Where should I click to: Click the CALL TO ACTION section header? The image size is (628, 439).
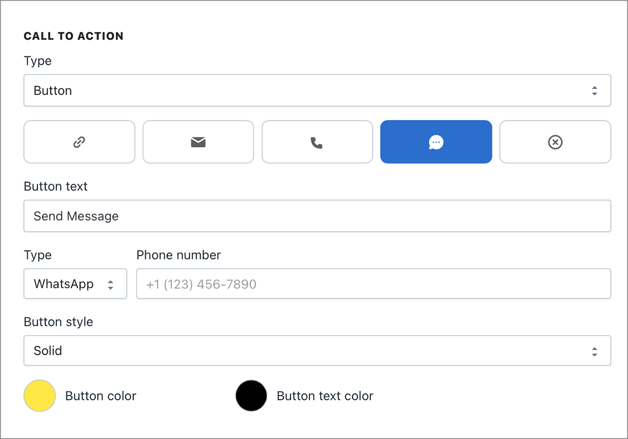[73, 35]
